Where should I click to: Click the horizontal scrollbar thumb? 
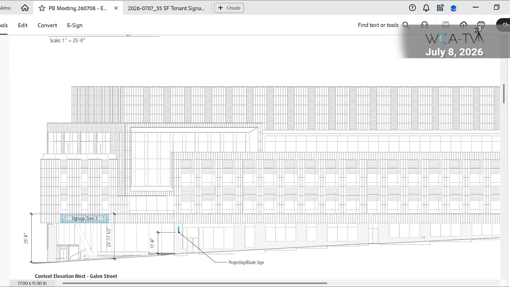tap(195, 283)
